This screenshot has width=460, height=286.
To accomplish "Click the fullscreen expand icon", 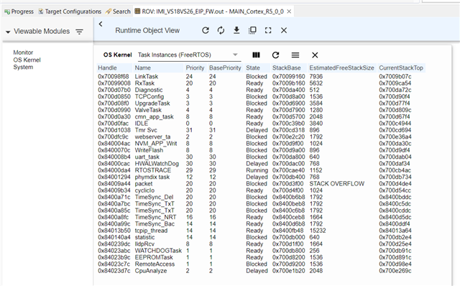I will click(268, 30).
